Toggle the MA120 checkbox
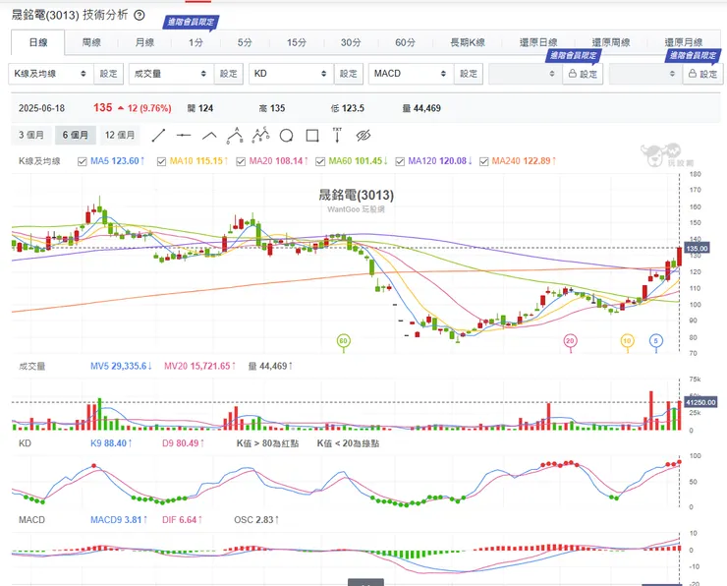The width and height of the screenshot is (727, 586). click(x=400, y=161)
